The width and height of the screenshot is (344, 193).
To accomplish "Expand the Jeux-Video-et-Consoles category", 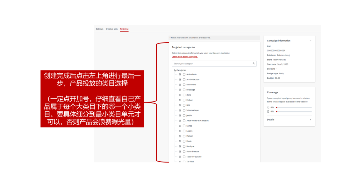I will click(x=180, y=121).
